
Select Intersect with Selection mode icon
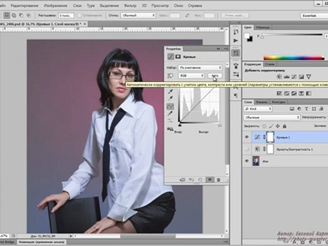point(28,15)
